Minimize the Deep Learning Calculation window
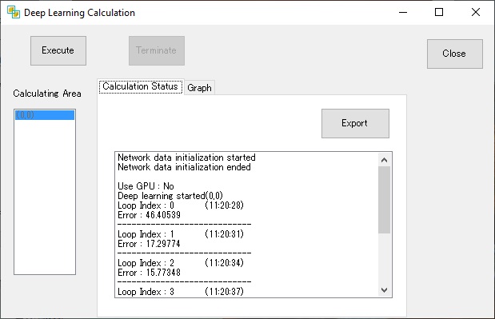This screenshot has height=319, width=495. [403, 12]
